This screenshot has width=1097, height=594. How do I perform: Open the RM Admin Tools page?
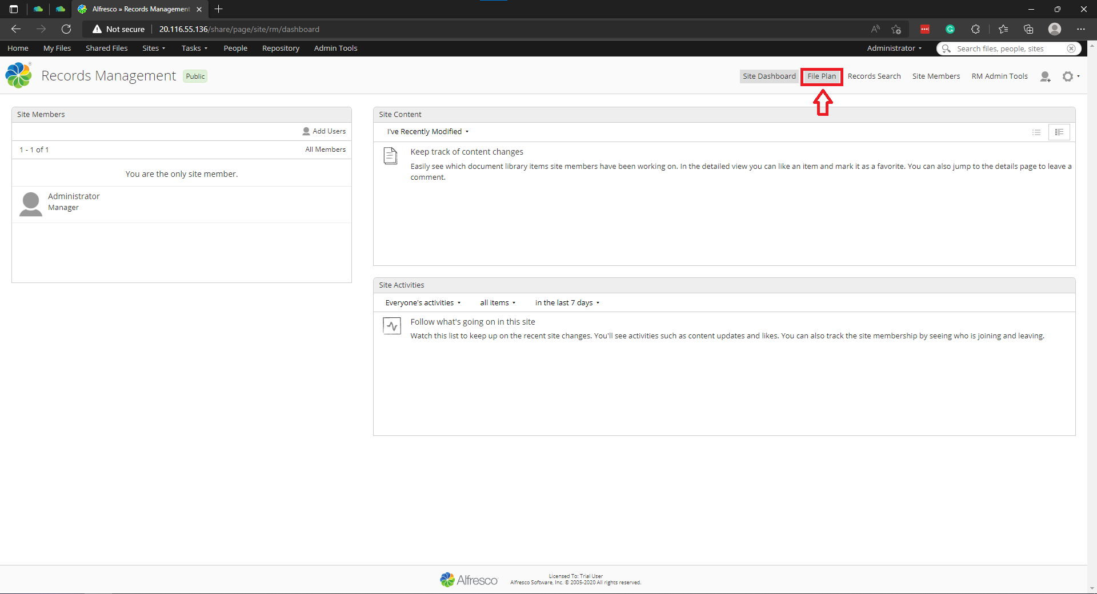coord(999,76)
